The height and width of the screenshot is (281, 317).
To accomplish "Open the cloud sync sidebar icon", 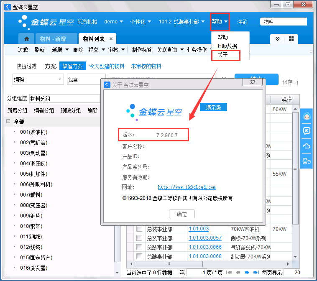I will tap(307, 146).
